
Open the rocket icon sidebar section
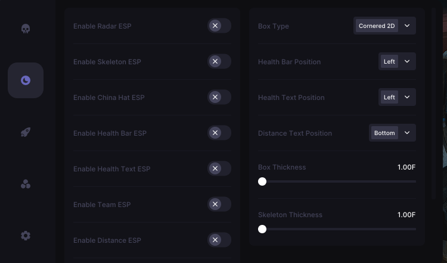(x=26, y=132)
